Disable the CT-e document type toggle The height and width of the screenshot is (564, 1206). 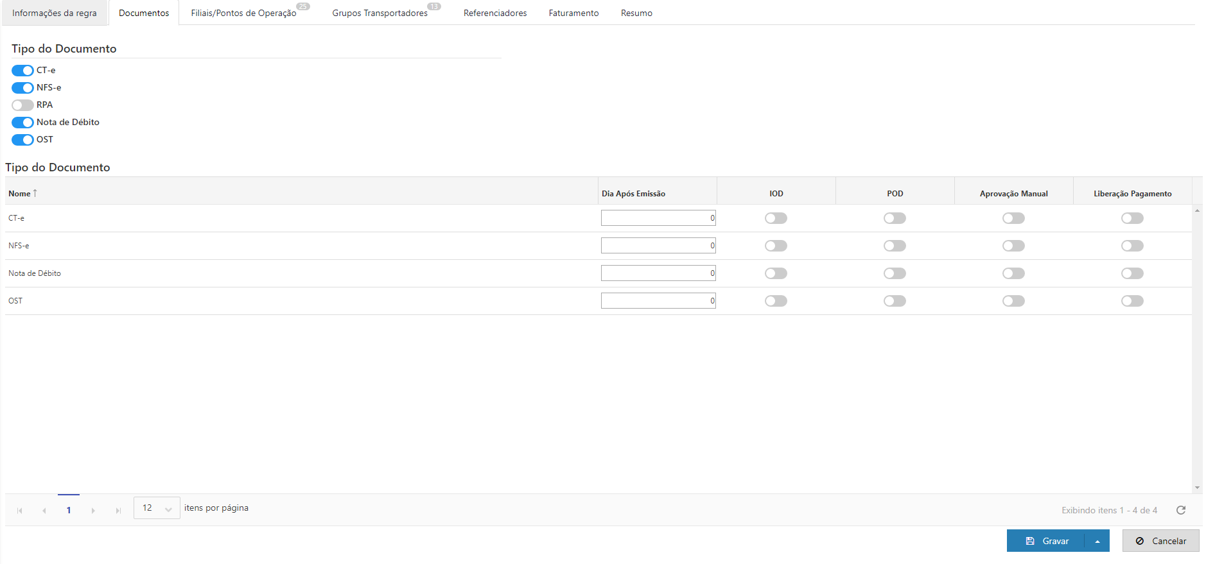22,71
